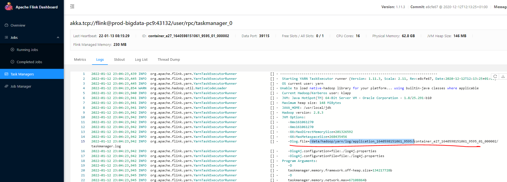Download the log with the download icon

pos(503,76)
